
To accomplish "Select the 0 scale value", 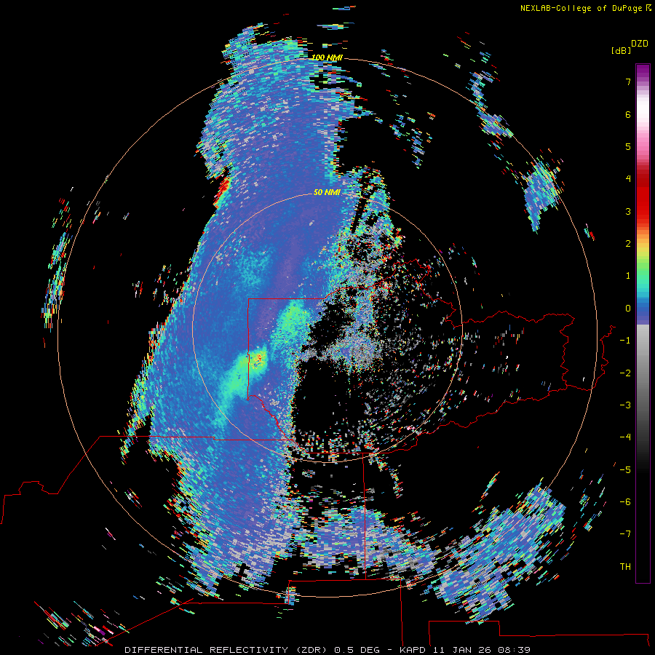I will tap(628, 309).
